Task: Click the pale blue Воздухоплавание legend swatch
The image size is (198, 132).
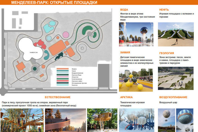Action: click(62, 73)
